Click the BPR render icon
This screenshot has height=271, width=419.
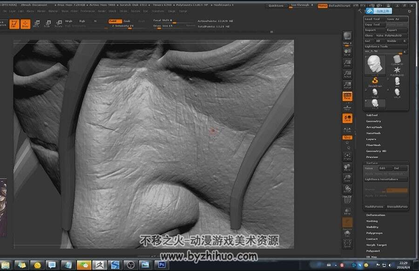pos(347,36)
